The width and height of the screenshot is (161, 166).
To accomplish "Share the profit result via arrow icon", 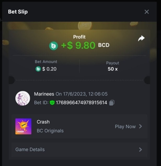I will click(x=141, y=38).
